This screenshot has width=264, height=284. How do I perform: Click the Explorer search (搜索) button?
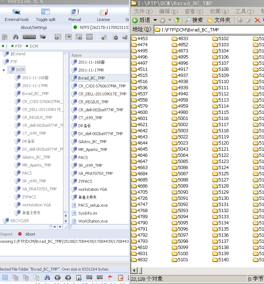(x=194, y=20)
